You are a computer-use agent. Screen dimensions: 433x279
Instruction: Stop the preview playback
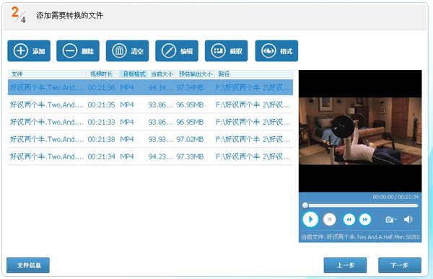click(330, 220)
